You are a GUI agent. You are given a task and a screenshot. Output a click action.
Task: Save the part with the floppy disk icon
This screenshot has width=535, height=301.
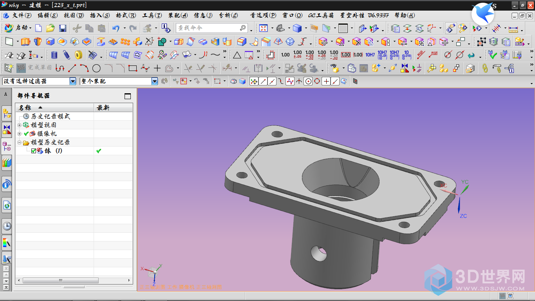pyautogui.click(x=63, y=28)
